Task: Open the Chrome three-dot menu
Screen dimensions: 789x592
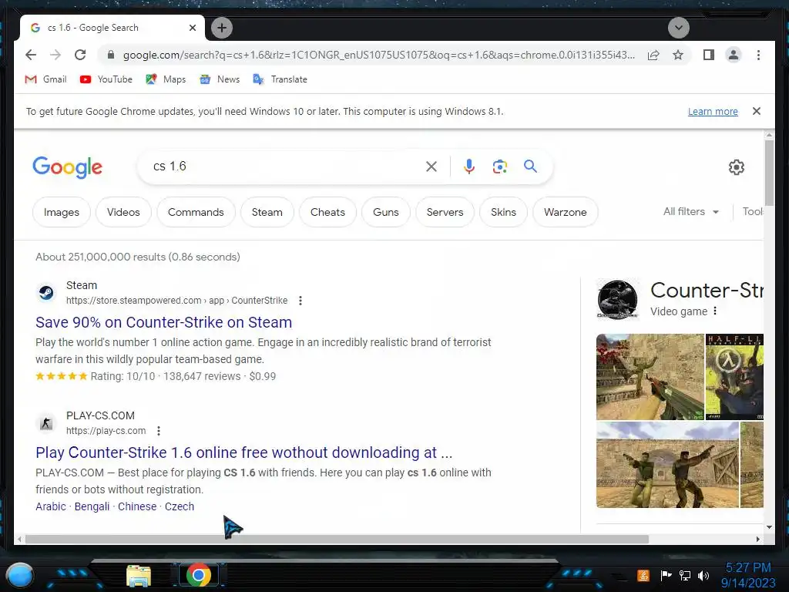Action: [x=758, y=55]
